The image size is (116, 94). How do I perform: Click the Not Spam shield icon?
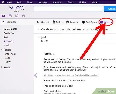pos(83,22)
